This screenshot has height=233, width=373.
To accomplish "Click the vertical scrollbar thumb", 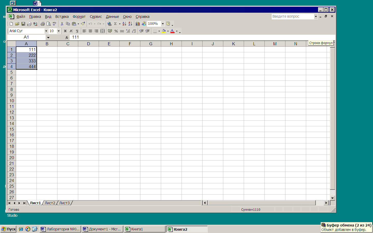I will tap(333, 118).
